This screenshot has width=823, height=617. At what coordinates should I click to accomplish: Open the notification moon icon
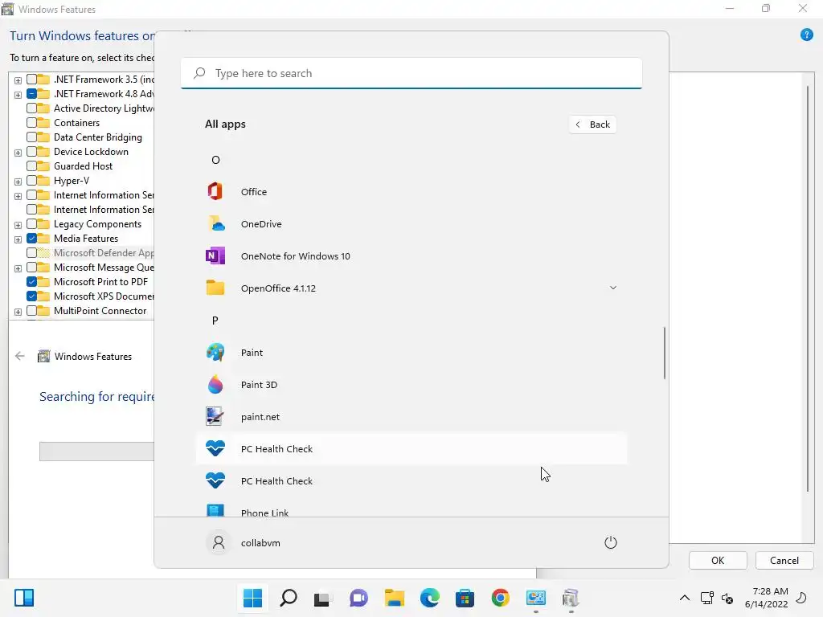pos(801,598)
